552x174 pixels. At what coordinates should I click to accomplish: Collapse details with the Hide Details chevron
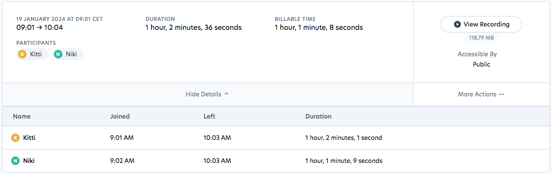pyautogui.click(x=226, y=94)
